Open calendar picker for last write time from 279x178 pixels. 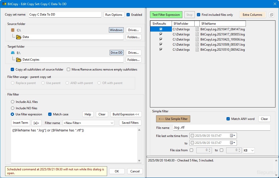point(233,136)
